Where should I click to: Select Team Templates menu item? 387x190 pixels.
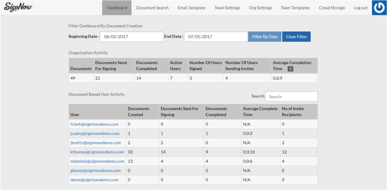[x=295, y=8]
